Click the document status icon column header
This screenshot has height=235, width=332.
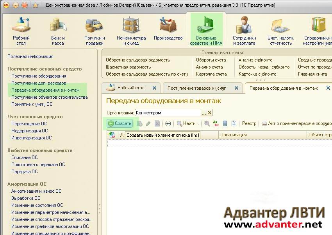click(112, 135)
